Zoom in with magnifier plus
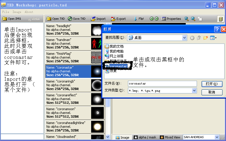 tap(186, 19)
